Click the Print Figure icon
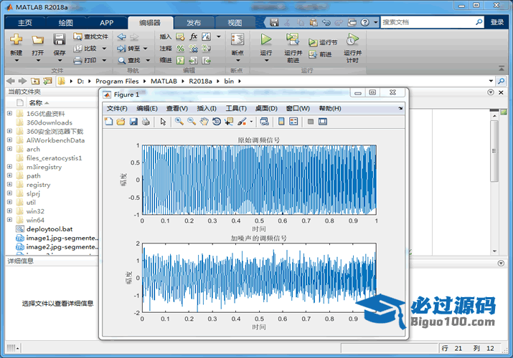 [146, 122]
